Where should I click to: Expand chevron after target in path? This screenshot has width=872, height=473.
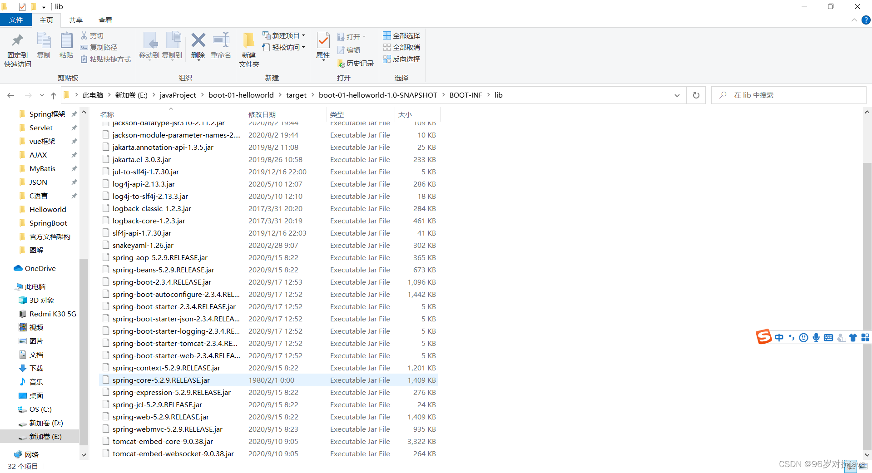click(x=312, y=95)
